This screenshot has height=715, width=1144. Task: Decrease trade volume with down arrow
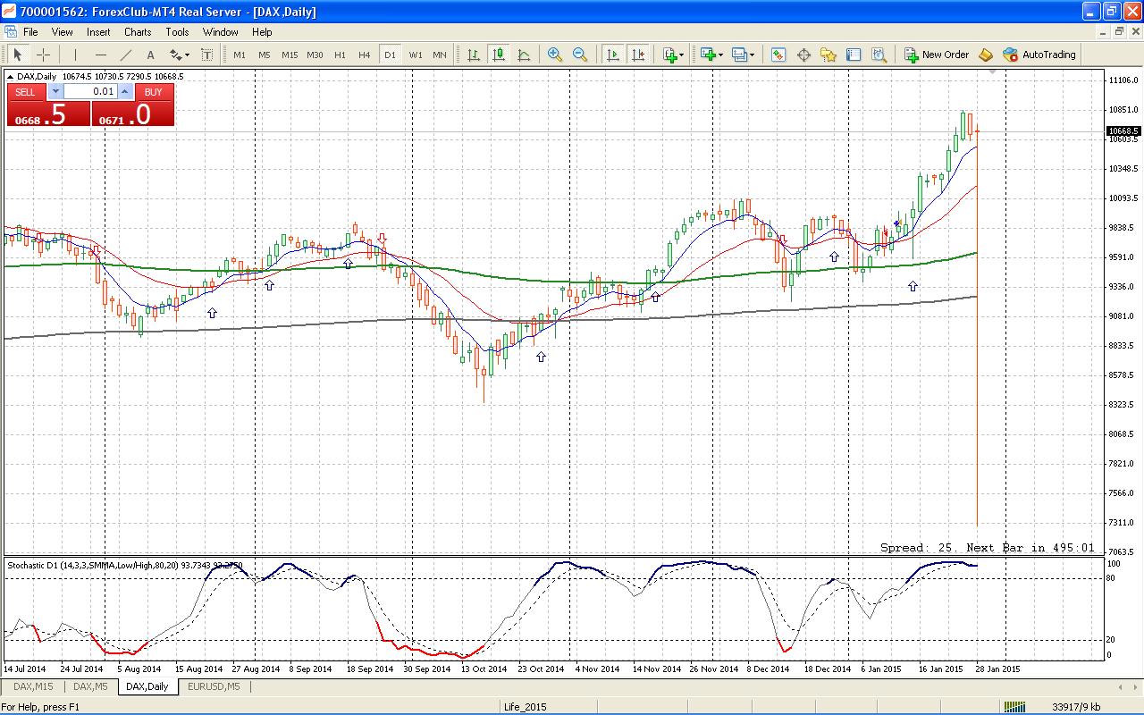point(55,92)
